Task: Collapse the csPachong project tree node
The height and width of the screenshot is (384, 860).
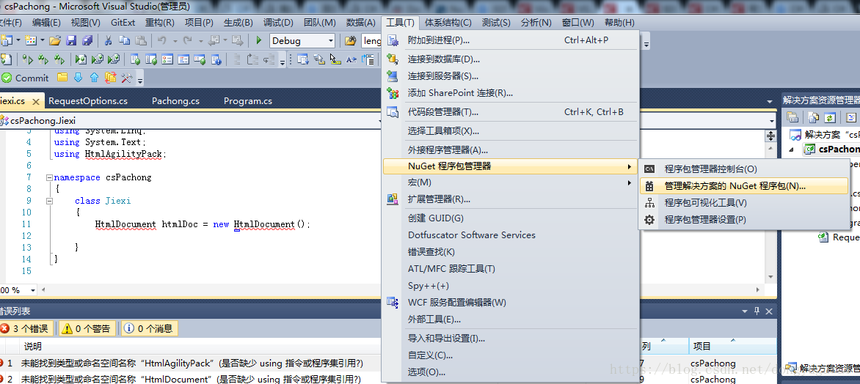Action: pyautogui.click(x=792, y=149)
